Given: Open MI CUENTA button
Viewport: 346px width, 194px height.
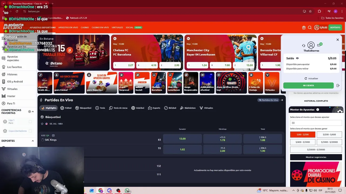Looking at the screenshot, I should [x=308, y=85].
